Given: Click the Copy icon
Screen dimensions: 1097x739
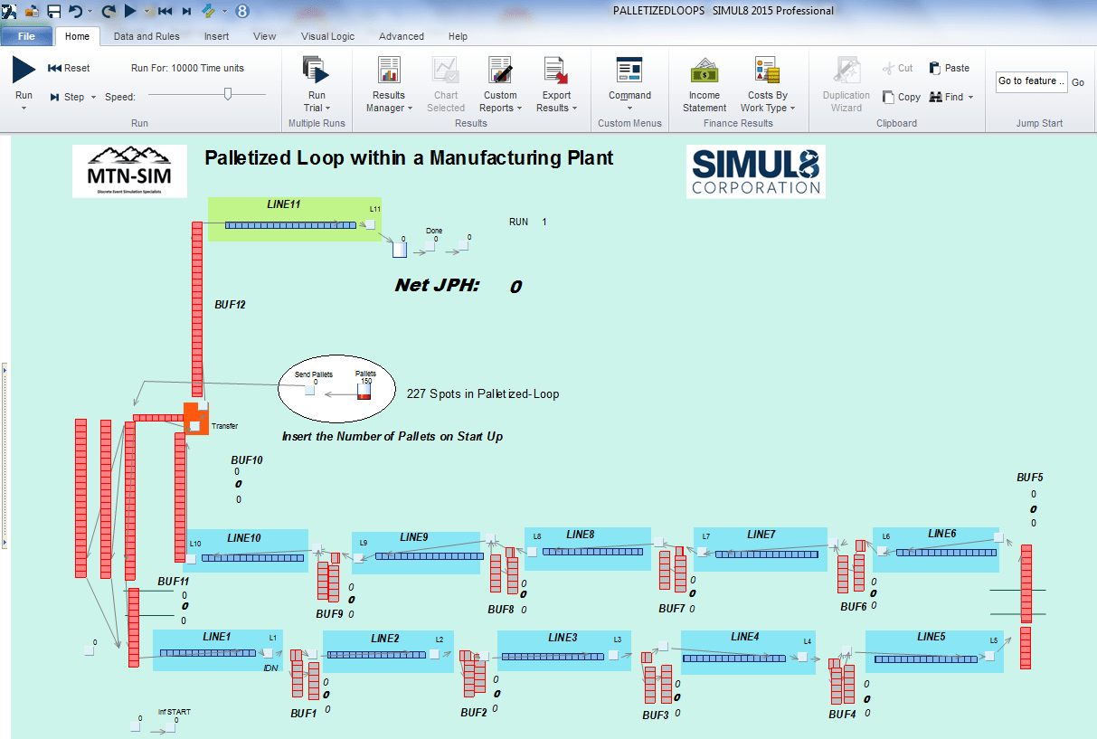Looking at the screenshot, I should [x=901, y=97].
